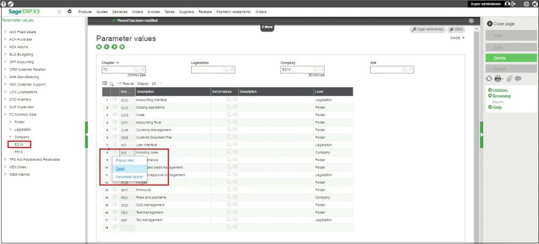Viewport: 539px width, 244px height.
Task: Click the Company field magnifier icon
Action: point(315,70)
